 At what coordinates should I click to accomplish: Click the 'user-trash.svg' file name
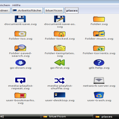pos(99,100)
